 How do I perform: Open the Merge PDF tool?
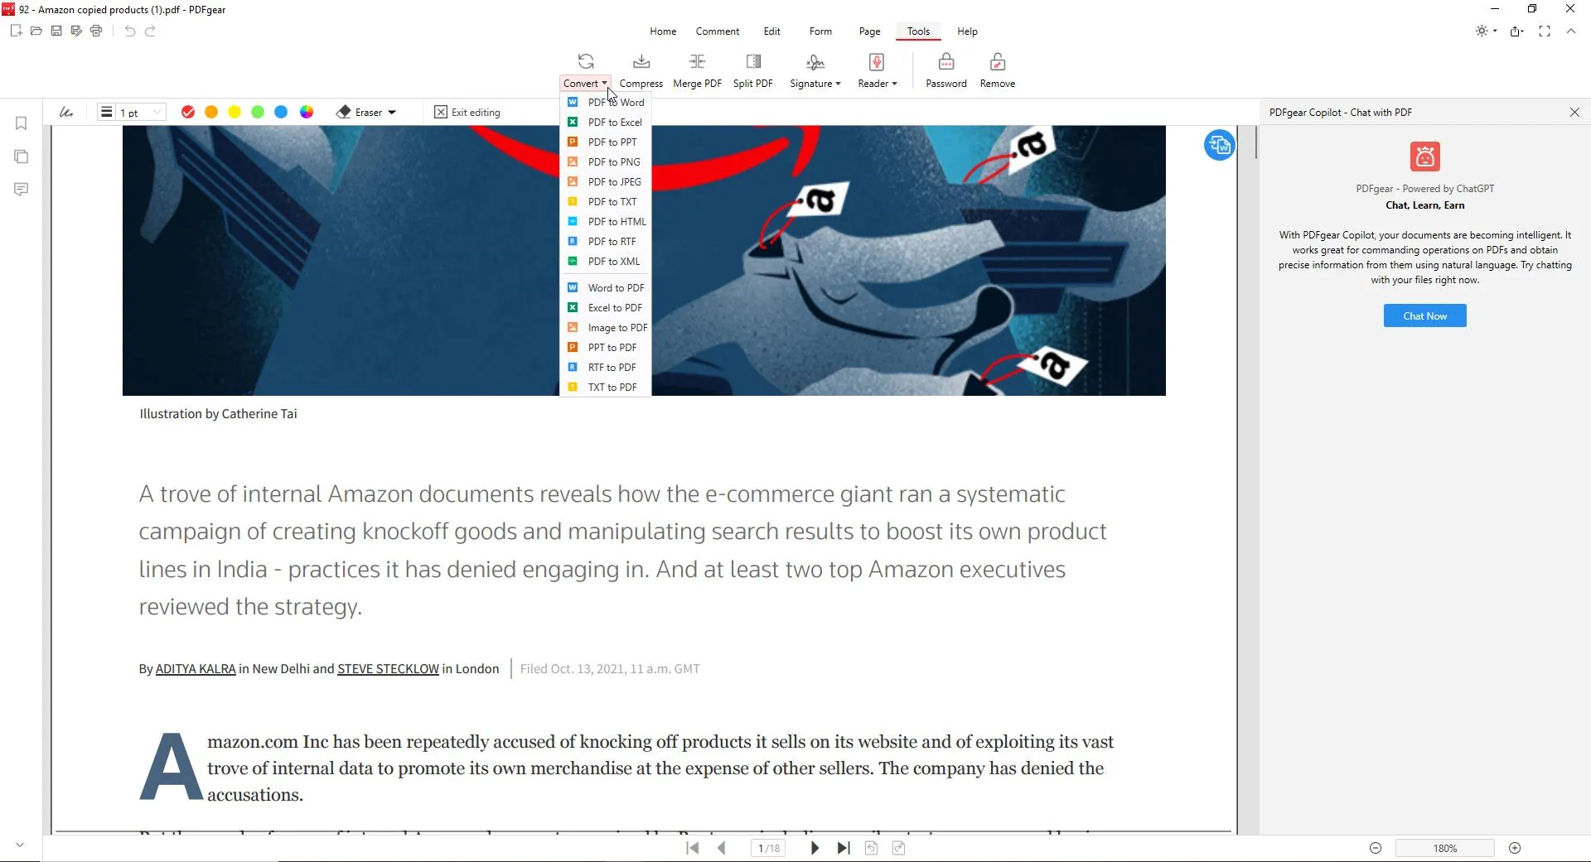(697, 63)
